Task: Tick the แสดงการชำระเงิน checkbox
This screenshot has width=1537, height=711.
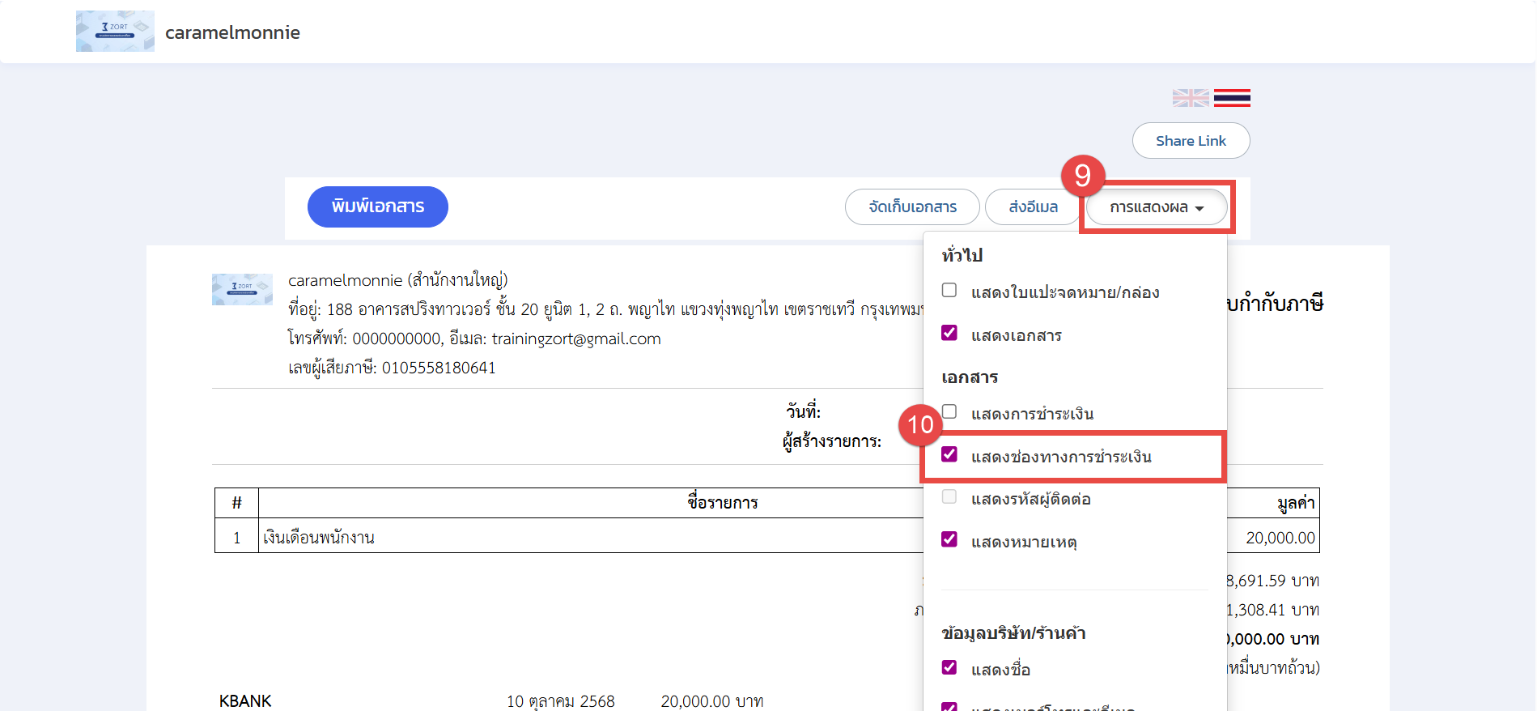Action: pos(949,412)
